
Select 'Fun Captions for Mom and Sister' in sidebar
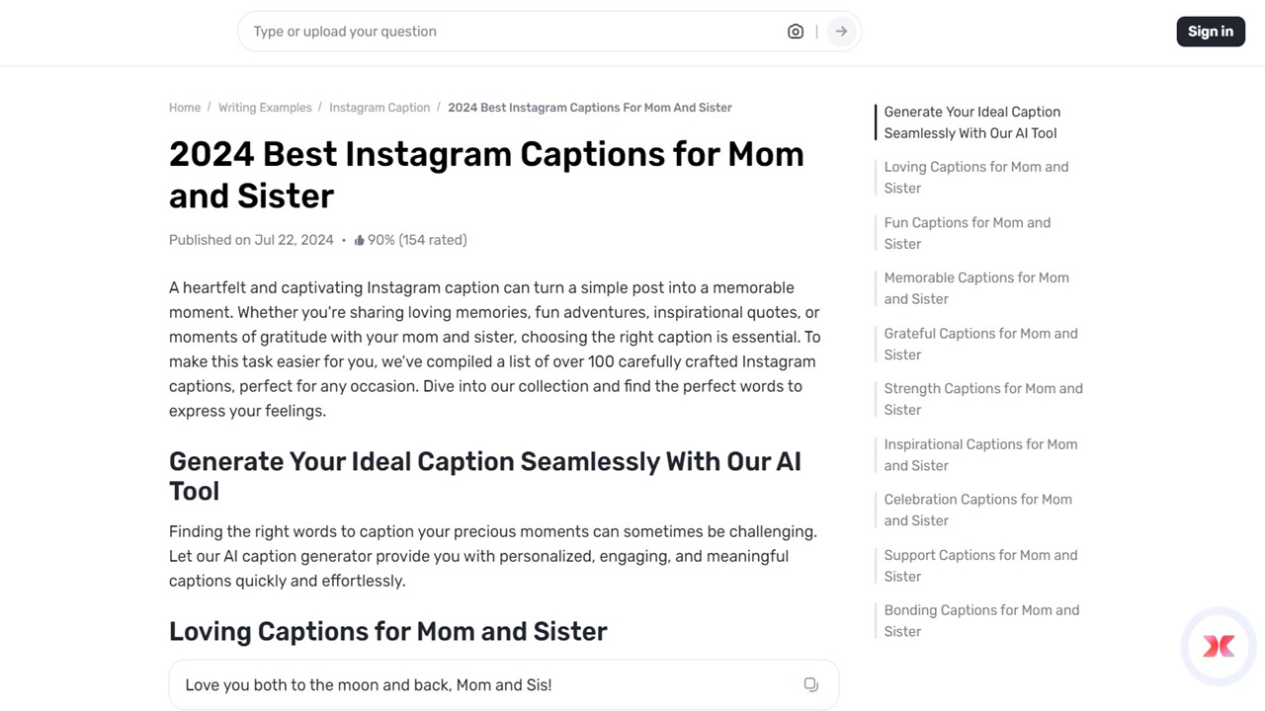tap(967, 233)
